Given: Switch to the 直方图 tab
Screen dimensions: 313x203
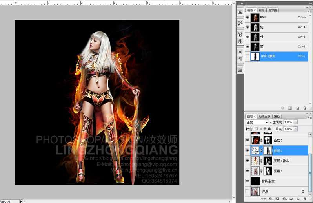Looking at the screenshot, I should [x=273, y=10].
